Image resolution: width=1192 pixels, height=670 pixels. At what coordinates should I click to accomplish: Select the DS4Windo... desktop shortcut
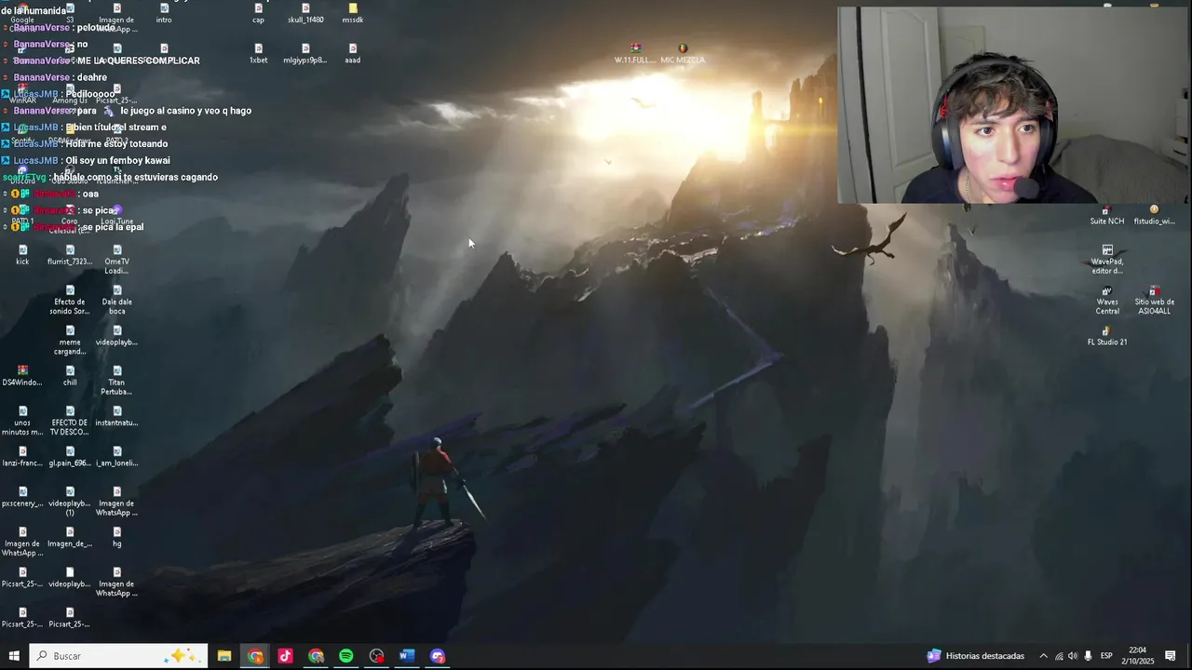point(22,376)
